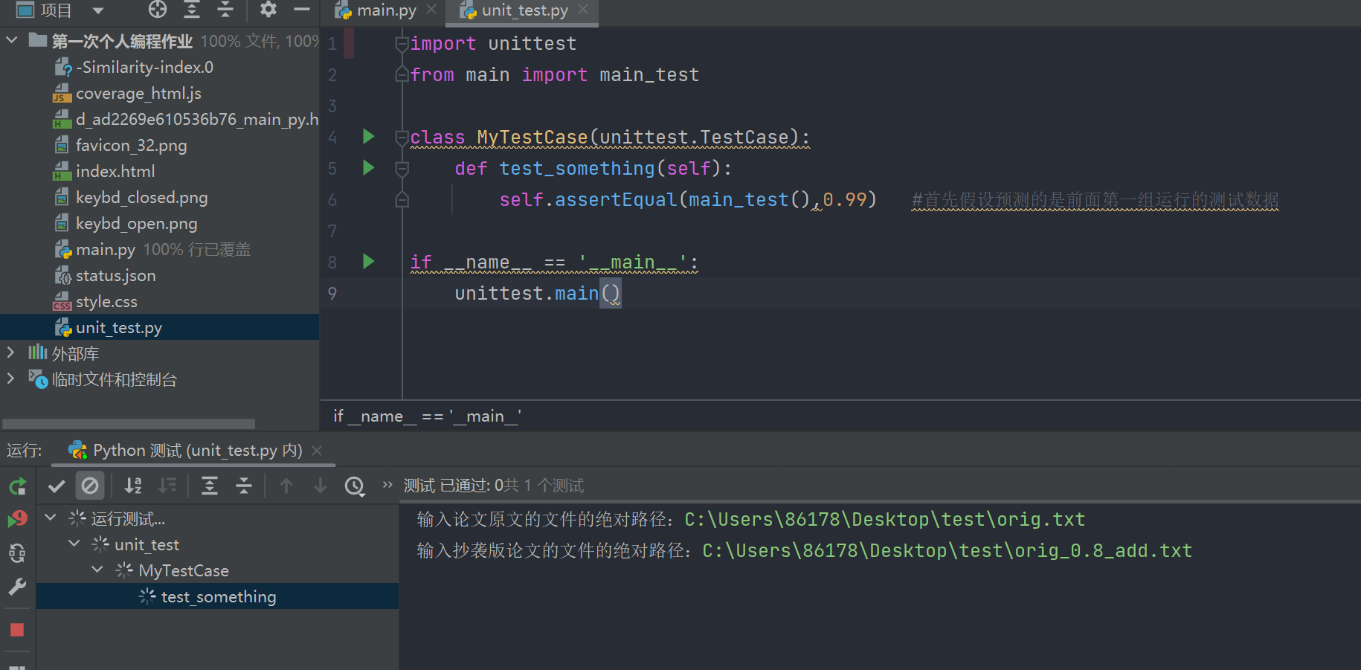The height and width of the screenshot is (670, 1361).
Task: Fold the MyTestCase class at line 4
Action: pyautogui.click(x=402, y=138)
